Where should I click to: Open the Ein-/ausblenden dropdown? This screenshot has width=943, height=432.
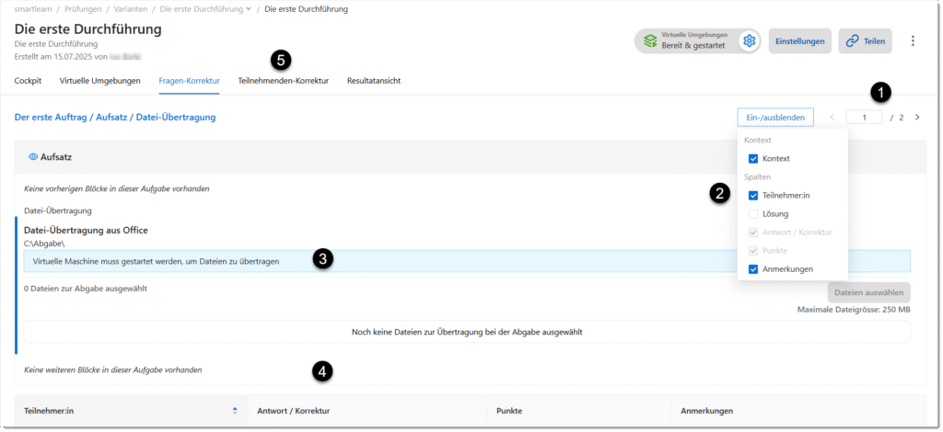(774, 118)
